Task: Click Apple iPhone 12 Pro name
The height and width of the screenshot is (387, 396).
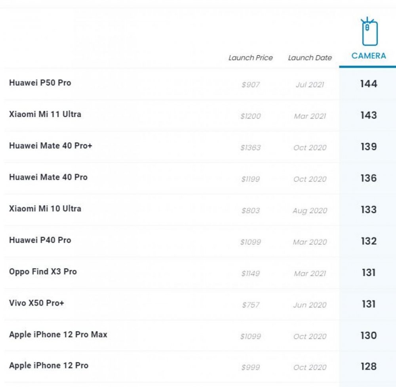Action: (49, 366)
